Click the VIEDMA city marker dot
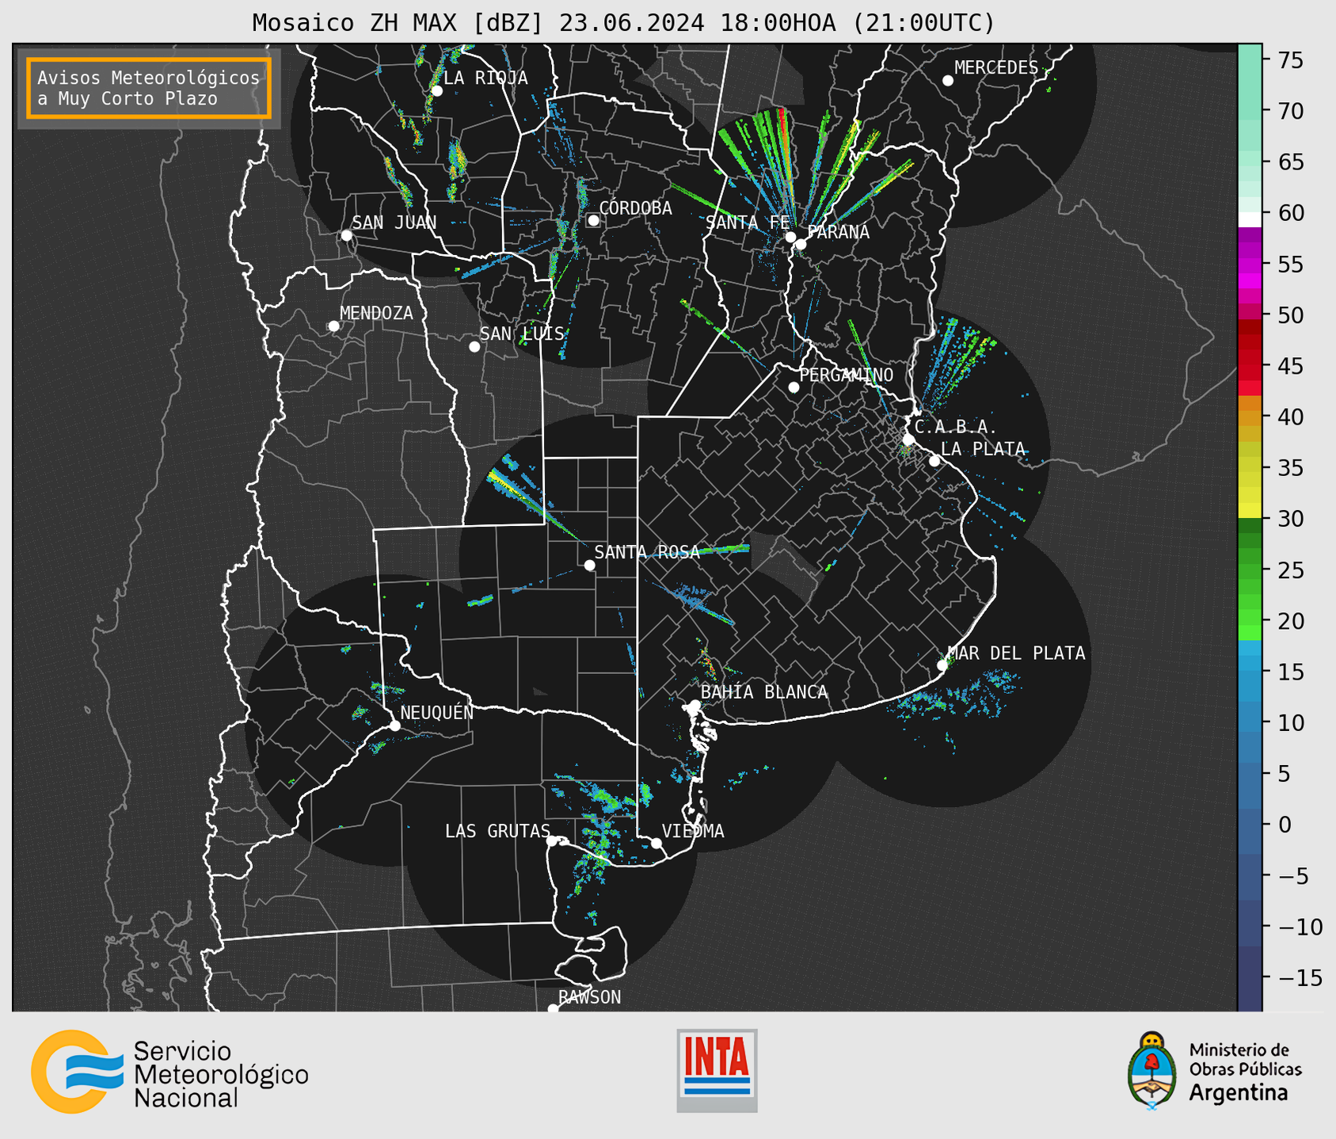 pyautogui.click(x=657, y=844)
